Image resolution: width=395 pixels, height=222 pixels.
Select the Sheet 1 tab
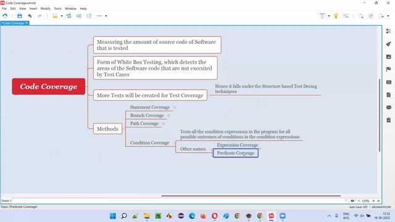[6, 201]
